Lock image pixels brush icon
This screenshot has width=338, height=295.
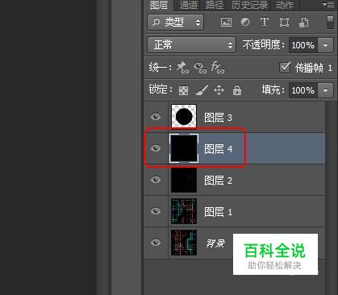coord(202,90)
